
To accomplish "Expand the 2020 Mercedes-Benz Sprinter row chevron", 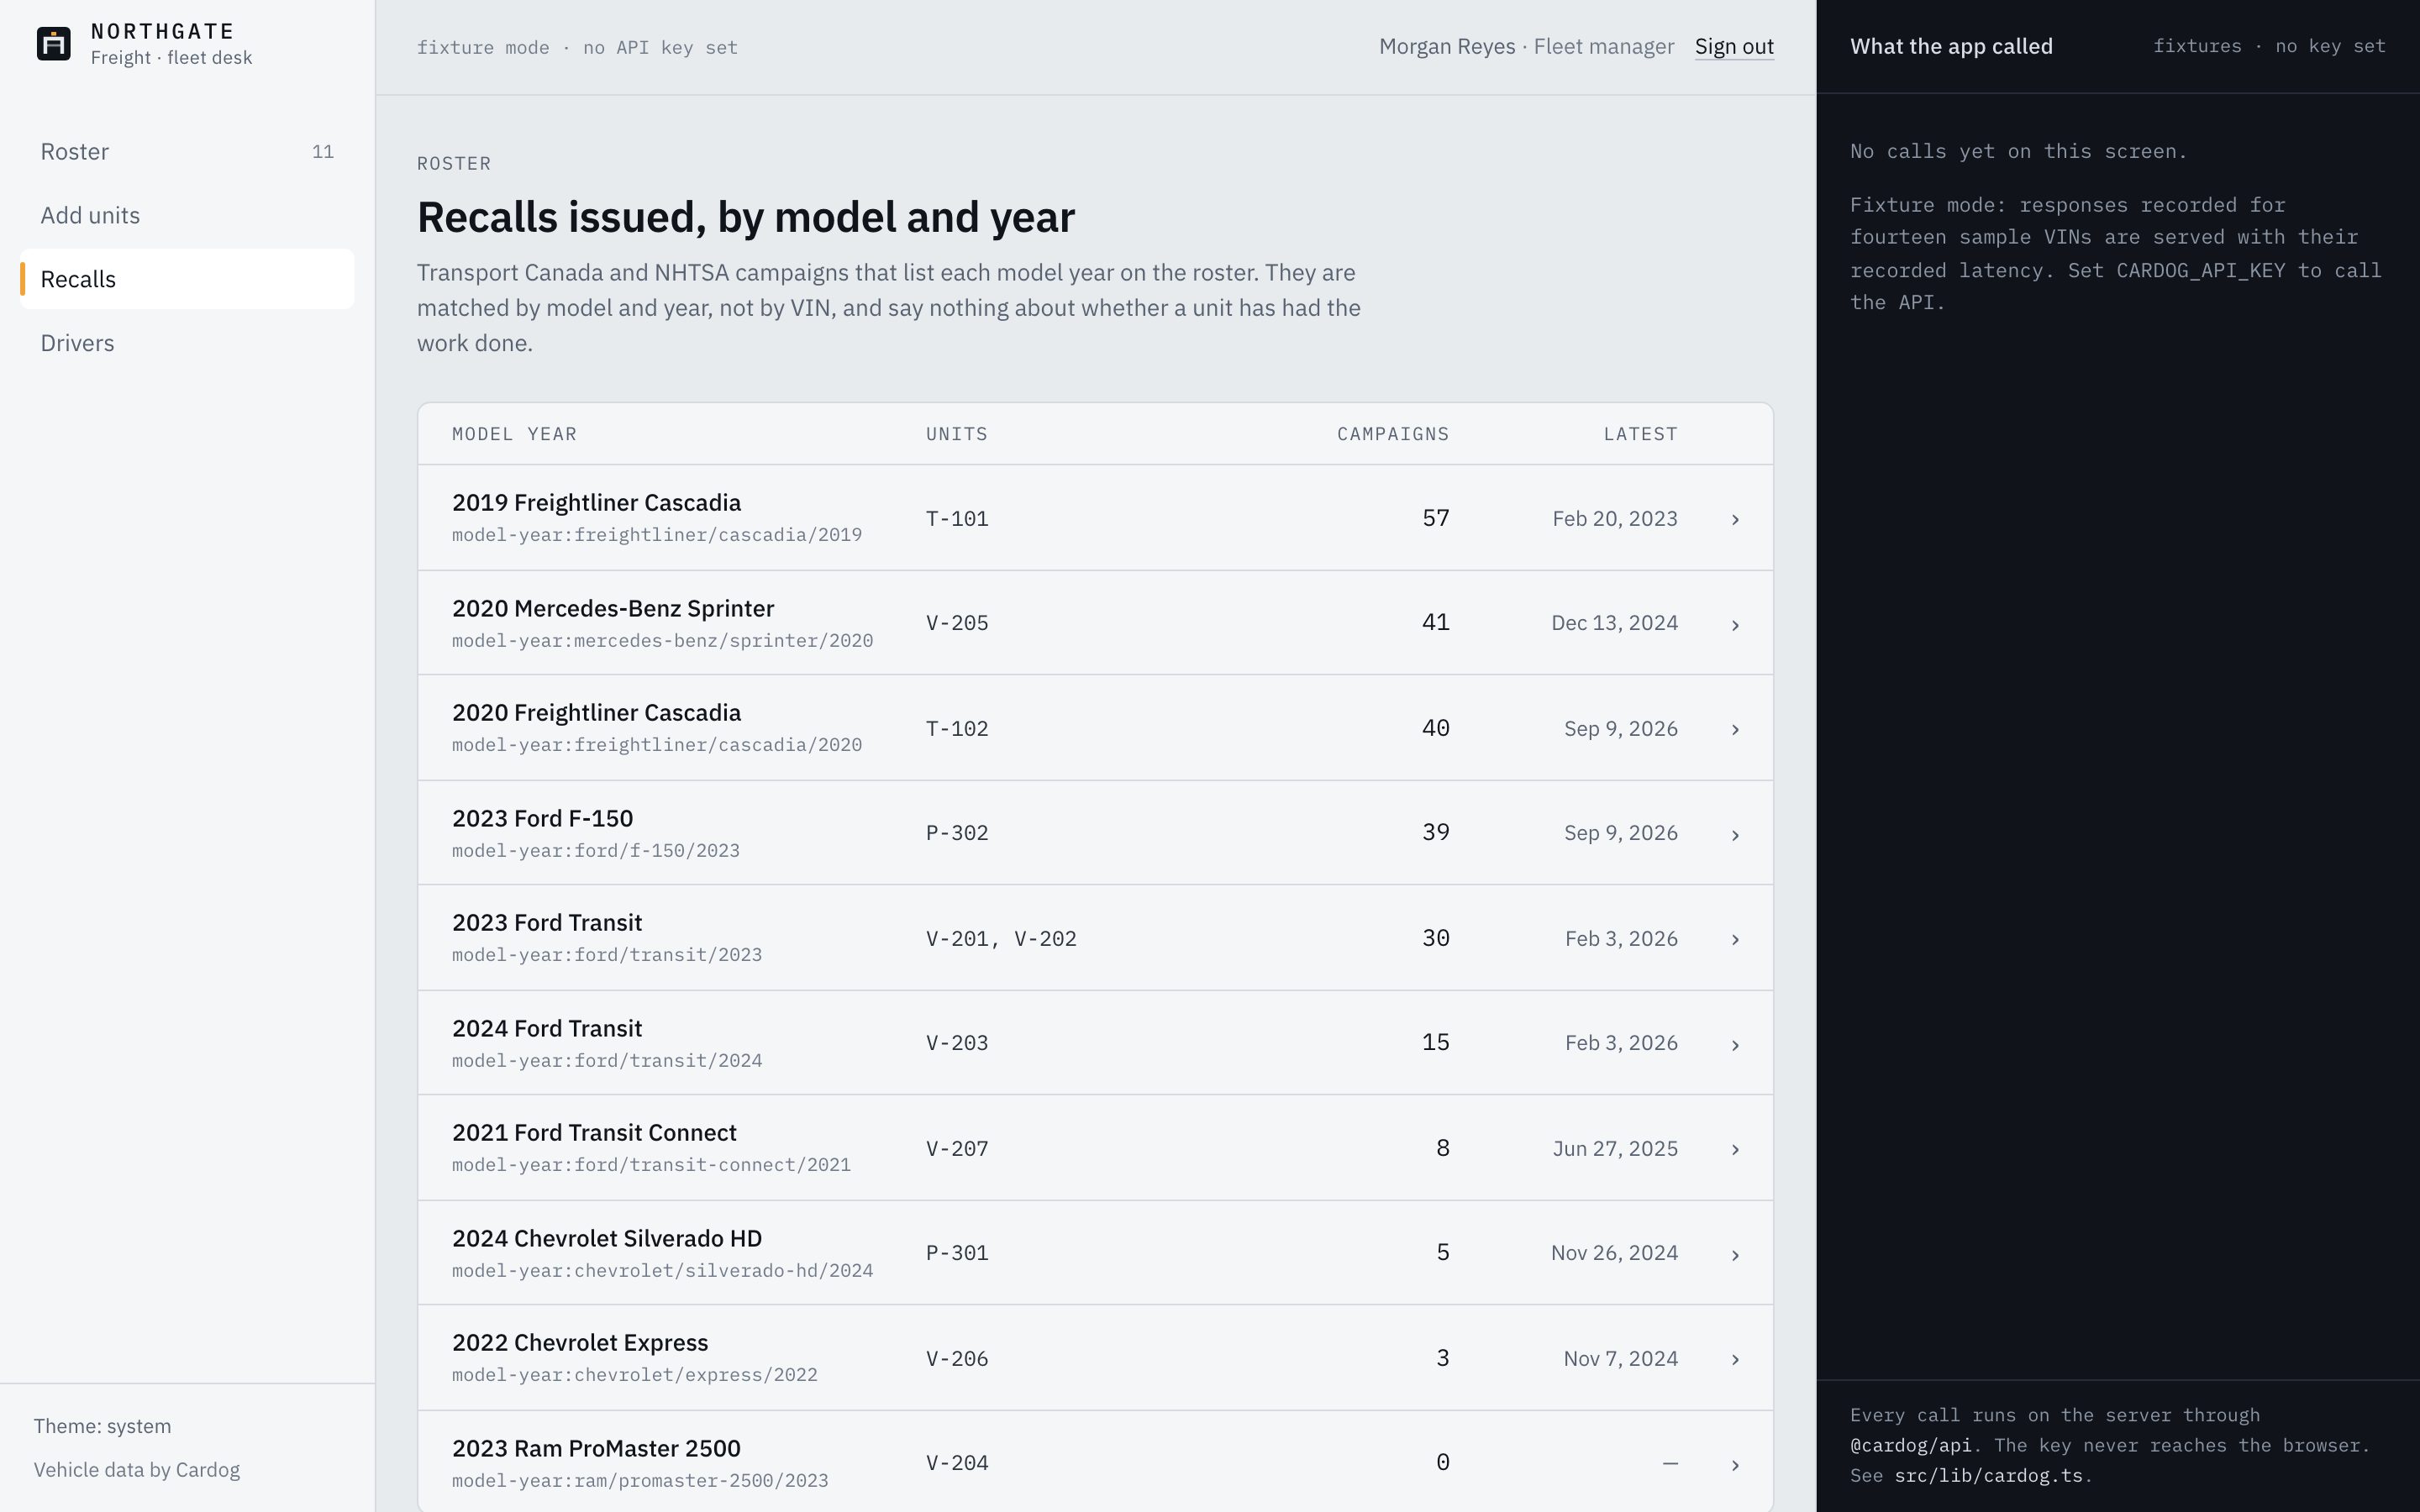I will pyautogui.click(x=1735, y=624).
